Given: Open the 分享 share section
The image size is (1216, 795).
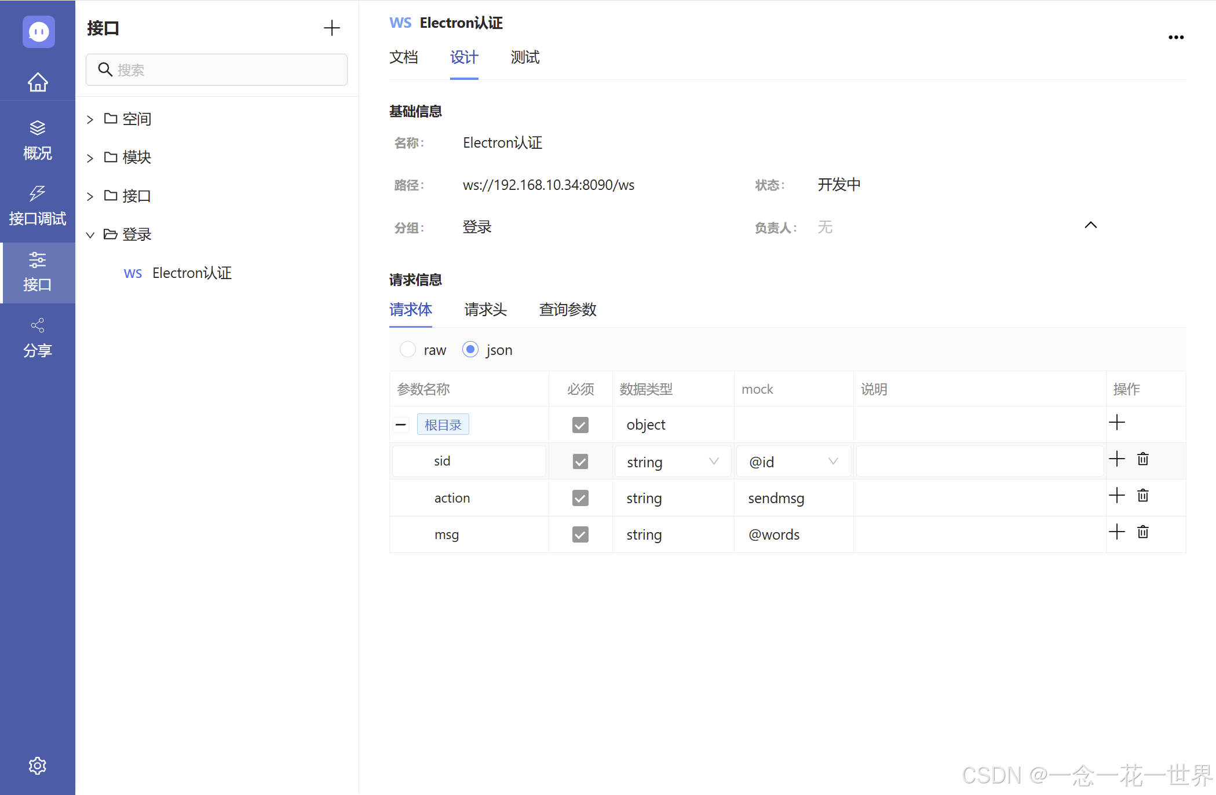Looking at the screenshot, I should click(x=38, y=338).
